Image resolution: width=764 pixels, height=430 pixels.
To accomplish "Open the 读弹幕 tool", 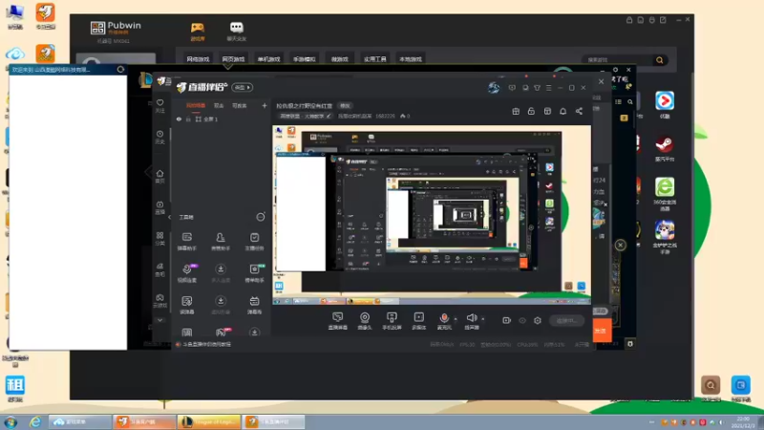I will 187,305.
